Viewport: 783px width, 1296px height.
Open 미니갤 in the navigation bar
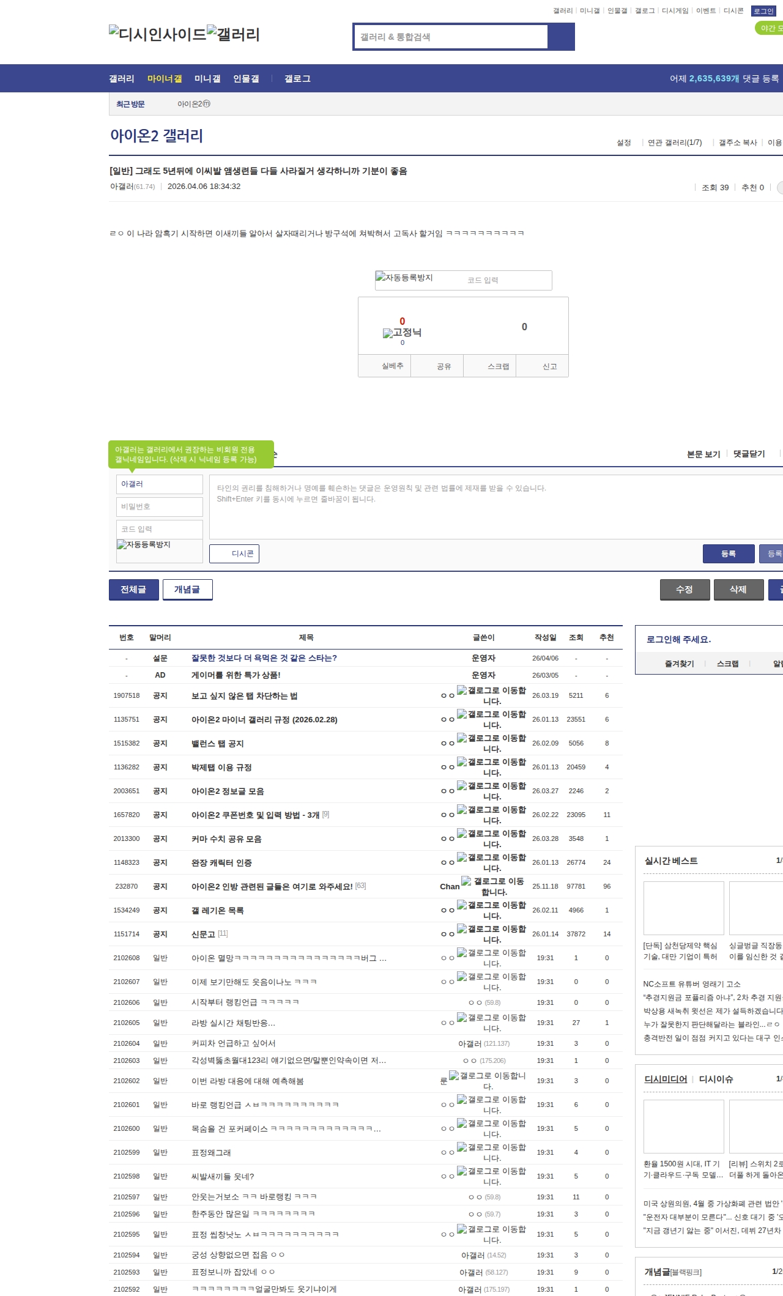tap(207, 79)
